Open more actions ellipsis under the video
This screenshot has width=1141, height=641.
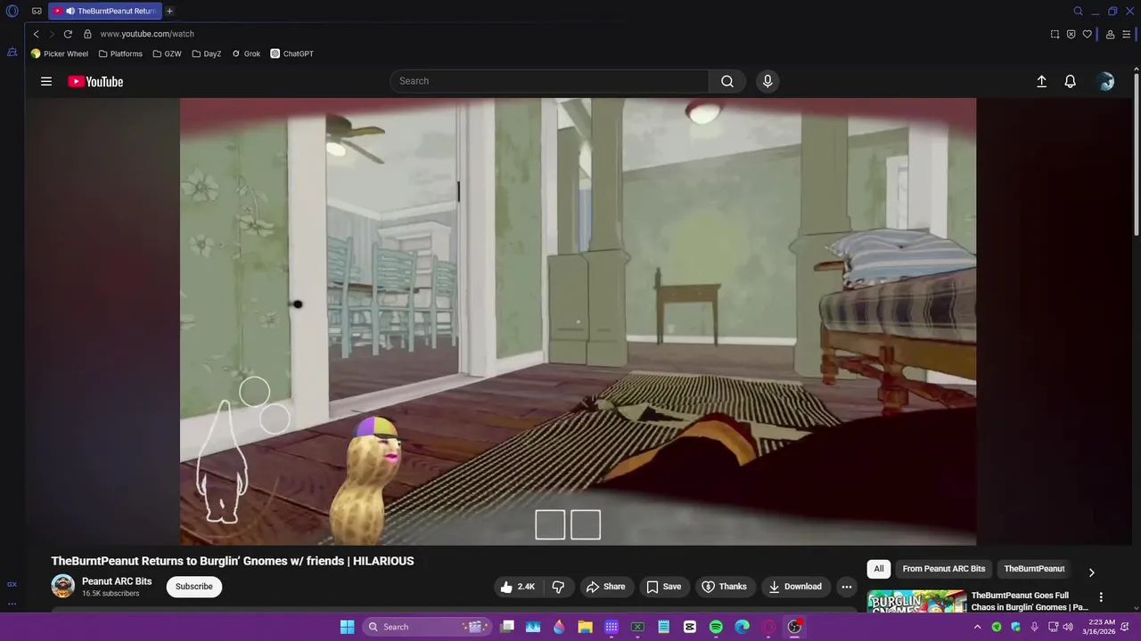point(847,587)
